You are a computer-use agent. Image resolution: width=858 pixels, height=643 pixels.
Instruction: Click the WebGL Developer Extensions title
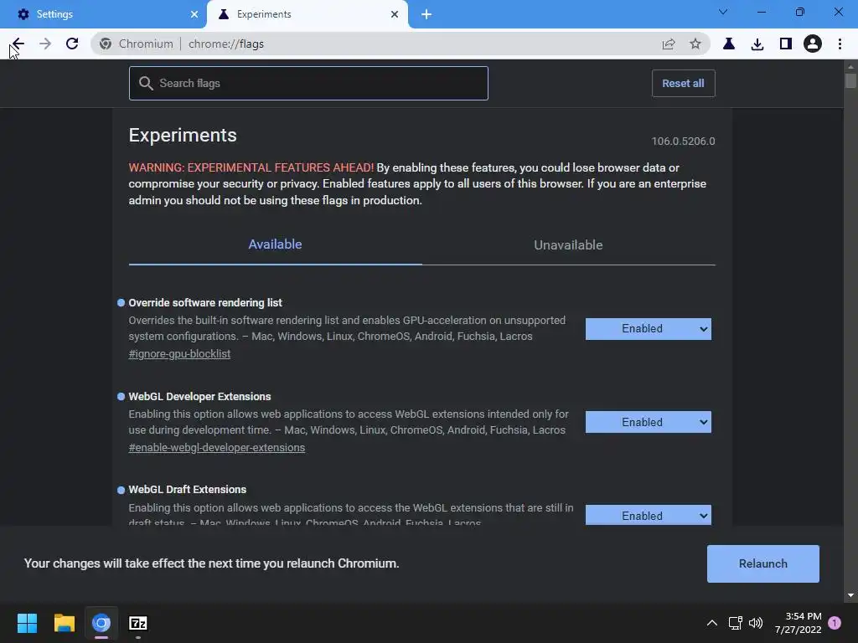(x=199, y=396)
